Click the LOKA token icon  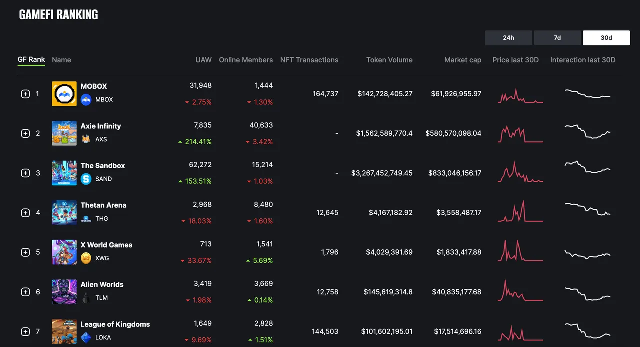pyautogui.click(x=86, y=337)
